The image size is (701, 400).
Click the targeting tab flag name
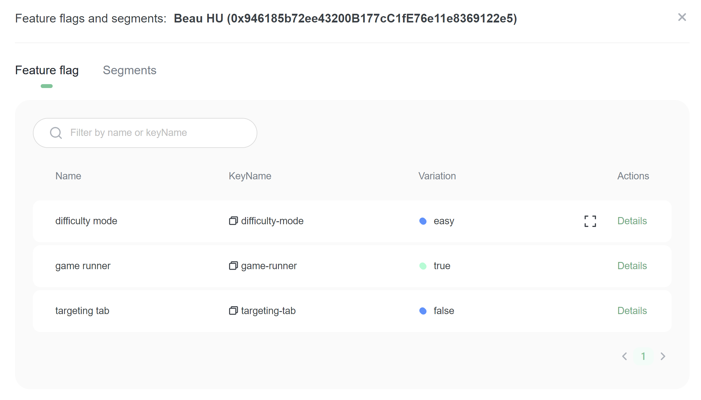tap(82, 311)
